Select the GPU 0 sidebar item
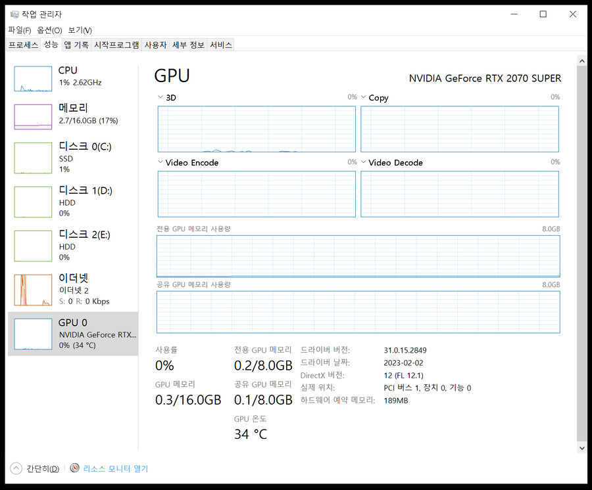 pyautogui.click(x=72, y=334)
